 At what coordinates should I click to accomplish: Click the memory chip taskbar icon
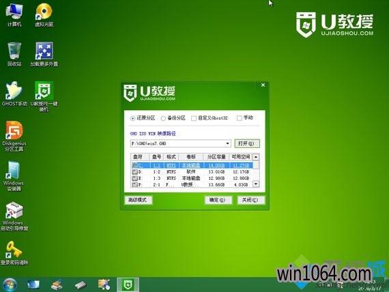pyautogui.click(x=81, y=284)
